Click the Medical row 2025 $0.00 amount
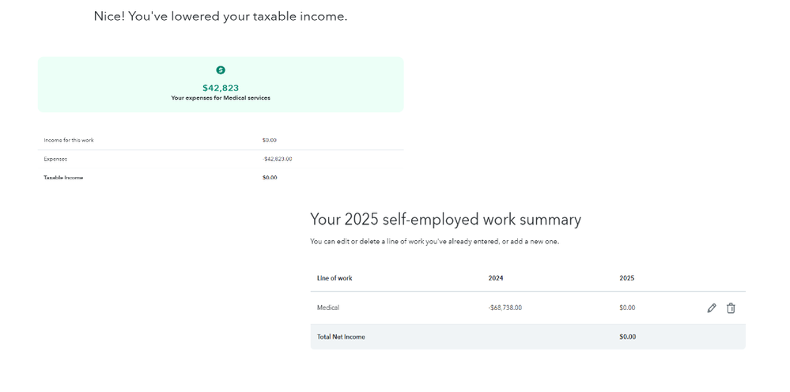 click(x=627, y=307)
